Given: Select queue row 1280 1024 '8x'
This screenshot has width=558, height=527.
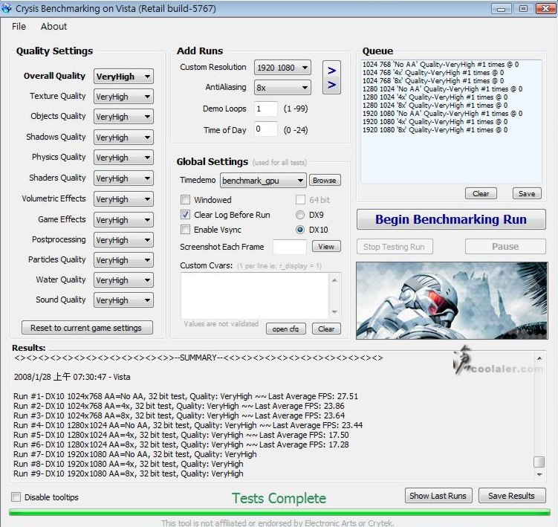Looking at the screenshot, I should 435,106.
